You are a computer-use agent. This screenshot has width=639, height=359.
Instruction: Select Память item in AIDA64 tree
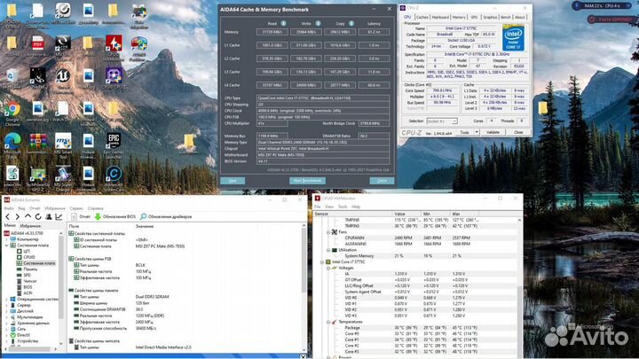pos(30,269)
